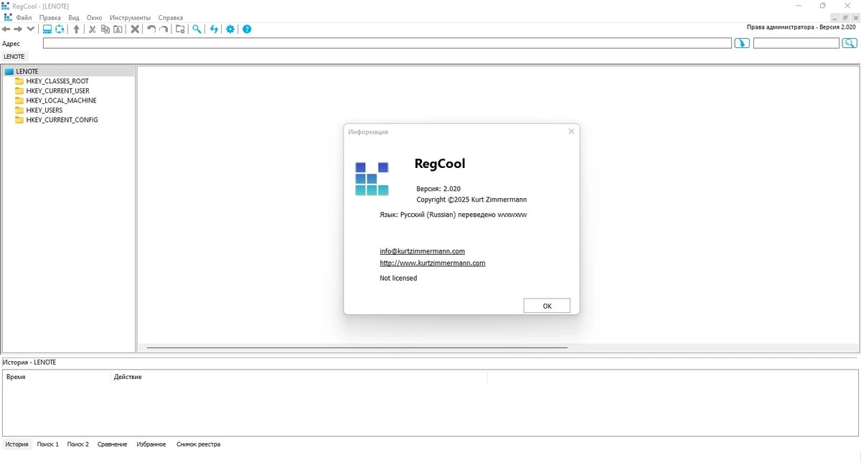Click the local computer registry icon
The width and height of the screenshot is (861, 463).
[x=47, y=29]
